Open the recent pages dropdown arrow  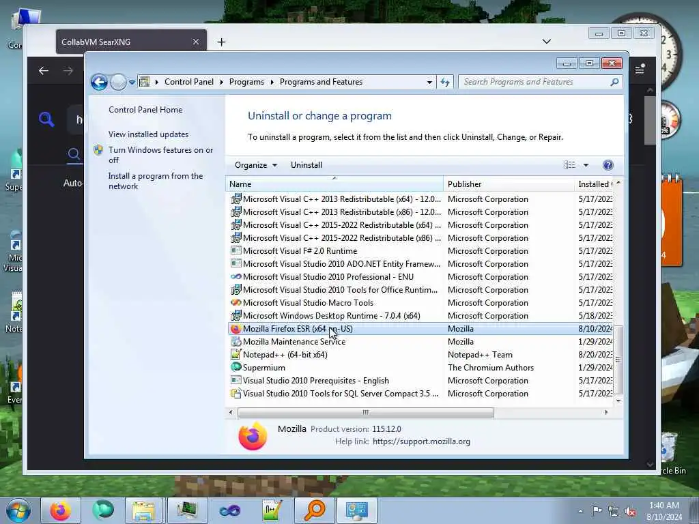132,83
